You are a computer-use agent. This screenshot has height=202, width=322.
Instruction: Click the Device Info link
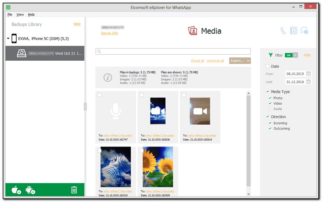(x=109, y=33)
